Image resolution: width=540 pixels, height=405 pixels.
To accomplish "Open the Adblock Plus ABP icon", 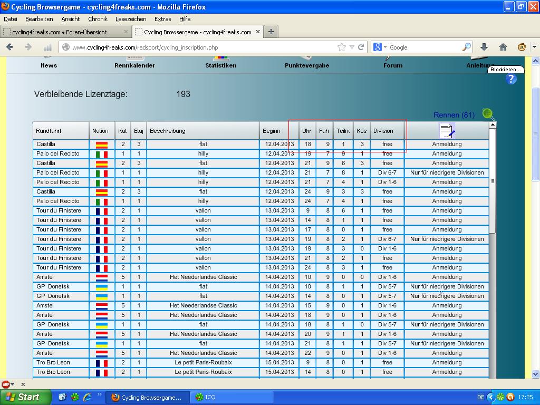I will coord(5,384).
